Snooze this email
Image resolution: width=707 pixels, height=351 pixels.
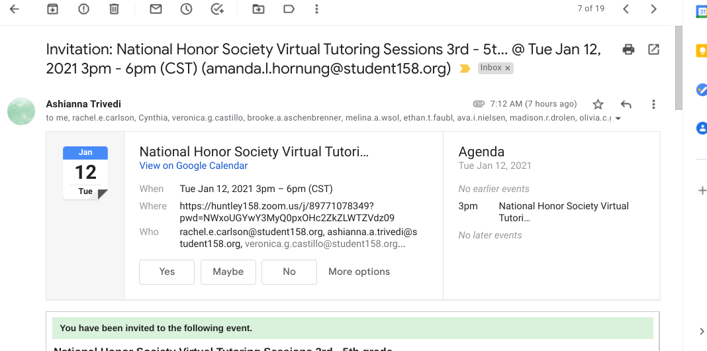coord(186,9)
